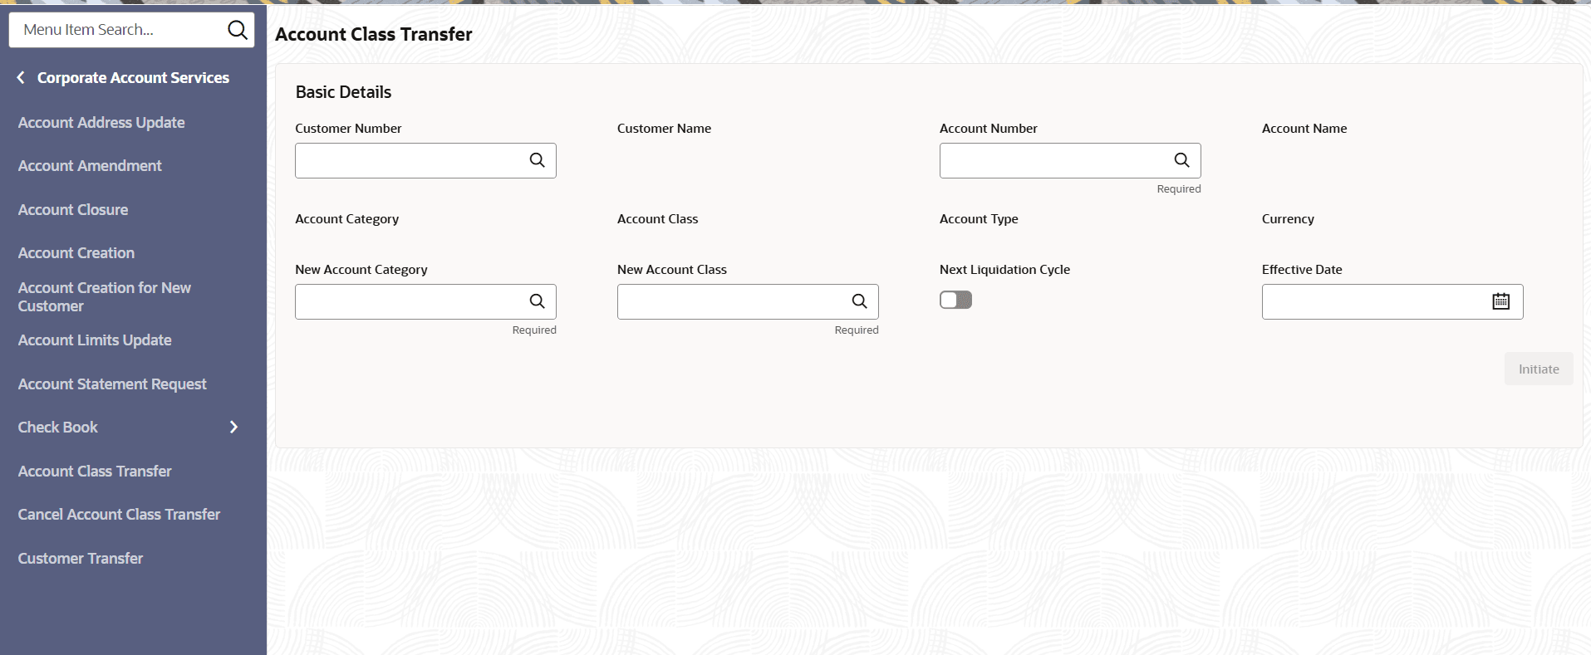Open the New Account Category lookup icon
This screenshot has height=655, width=1591.
tap(538, 301)
